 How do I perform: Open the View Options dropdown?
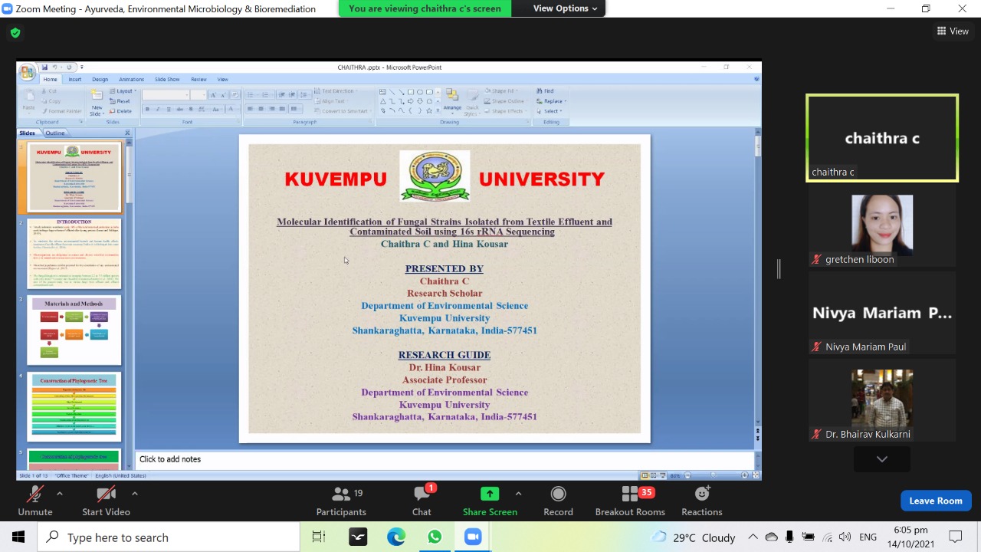[x=565, y=8]
